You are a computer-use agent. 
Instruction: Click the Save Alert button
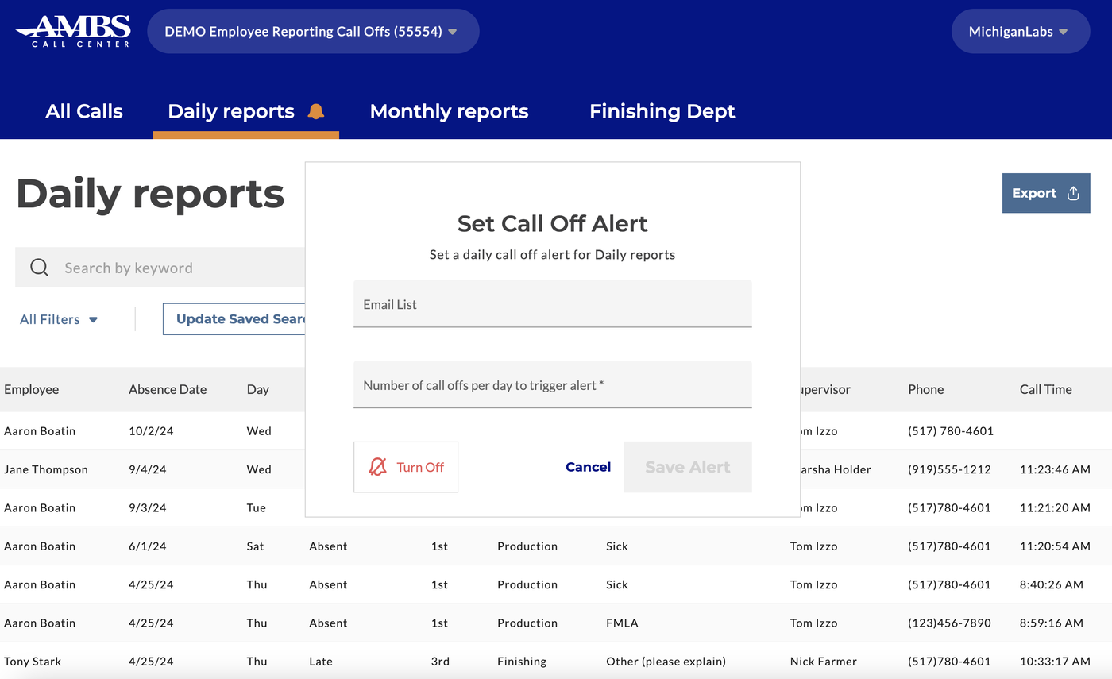(687, 467)
